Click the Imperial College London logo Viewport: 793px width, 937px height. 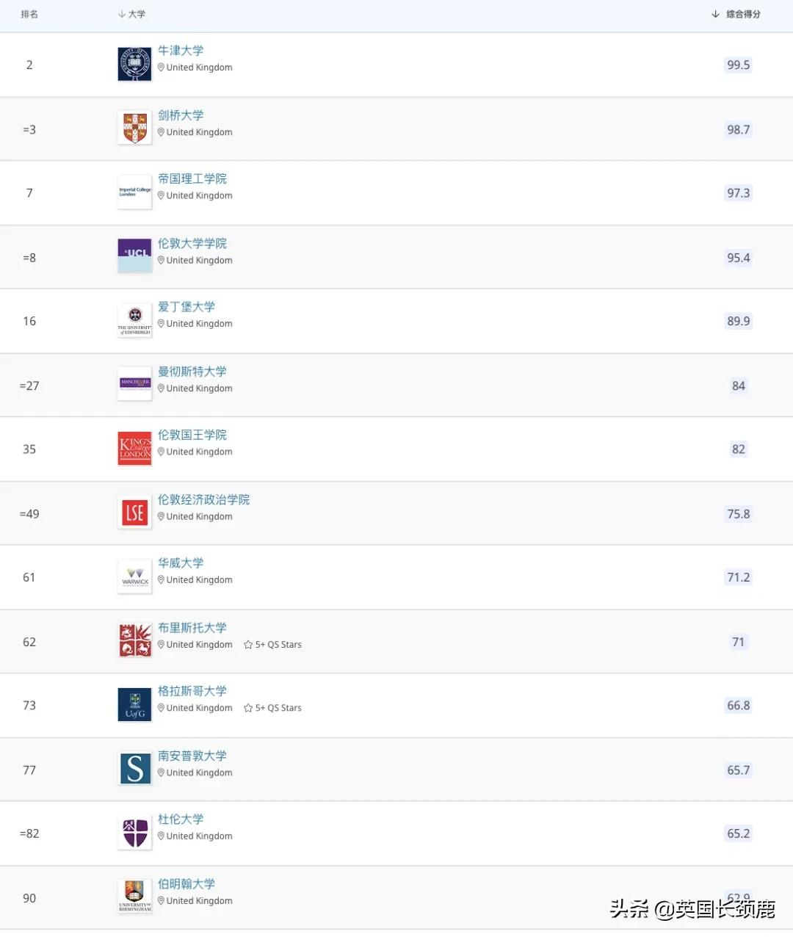134,192
